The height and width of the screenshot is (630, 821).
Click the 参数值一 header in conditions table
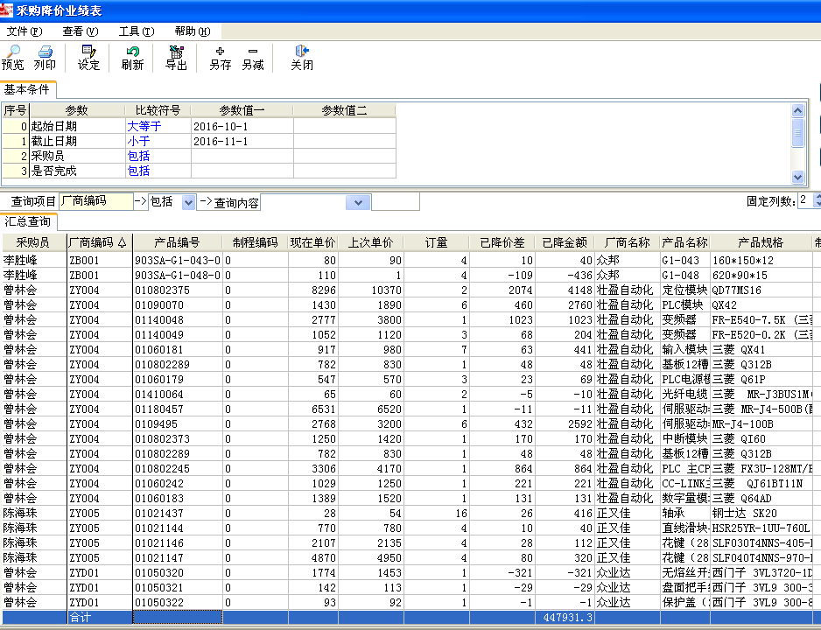tap(242, 110)
